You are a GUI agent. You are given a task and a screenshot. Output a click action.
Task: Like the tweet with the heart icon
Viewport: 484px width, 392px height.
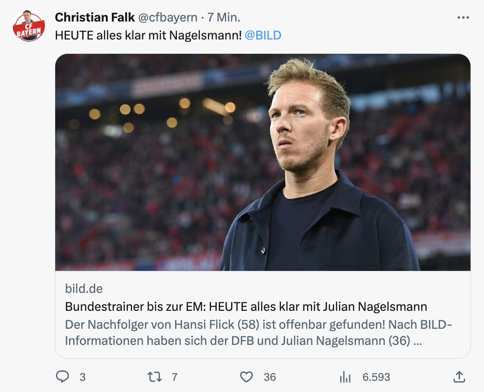246,377
